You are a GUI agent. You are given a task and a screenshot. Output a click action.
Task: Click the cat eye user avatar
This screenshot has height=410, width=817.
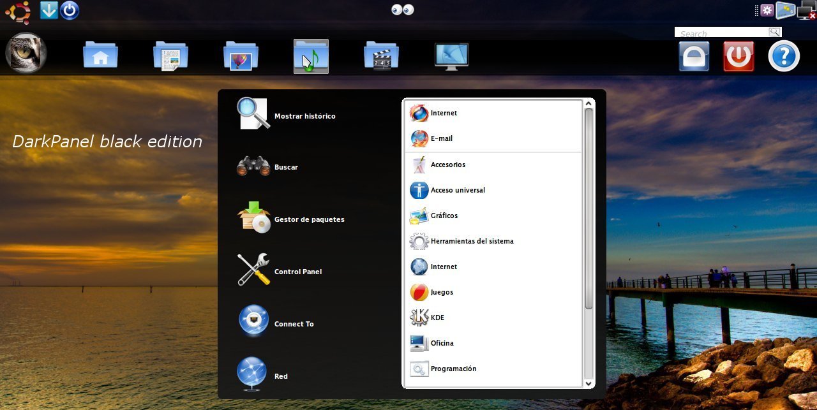(26, 53)
